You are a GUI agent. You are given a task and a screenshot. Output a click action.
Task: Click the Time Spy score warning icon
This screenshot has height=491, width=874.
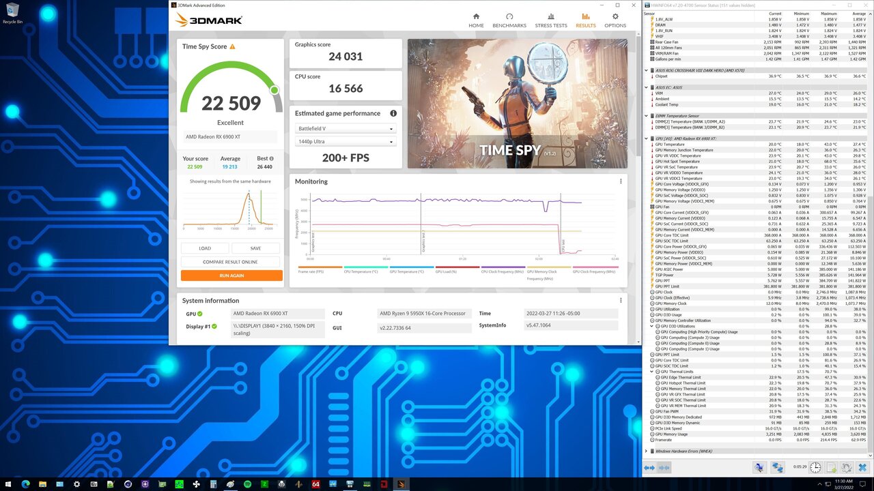coord(232,46)
